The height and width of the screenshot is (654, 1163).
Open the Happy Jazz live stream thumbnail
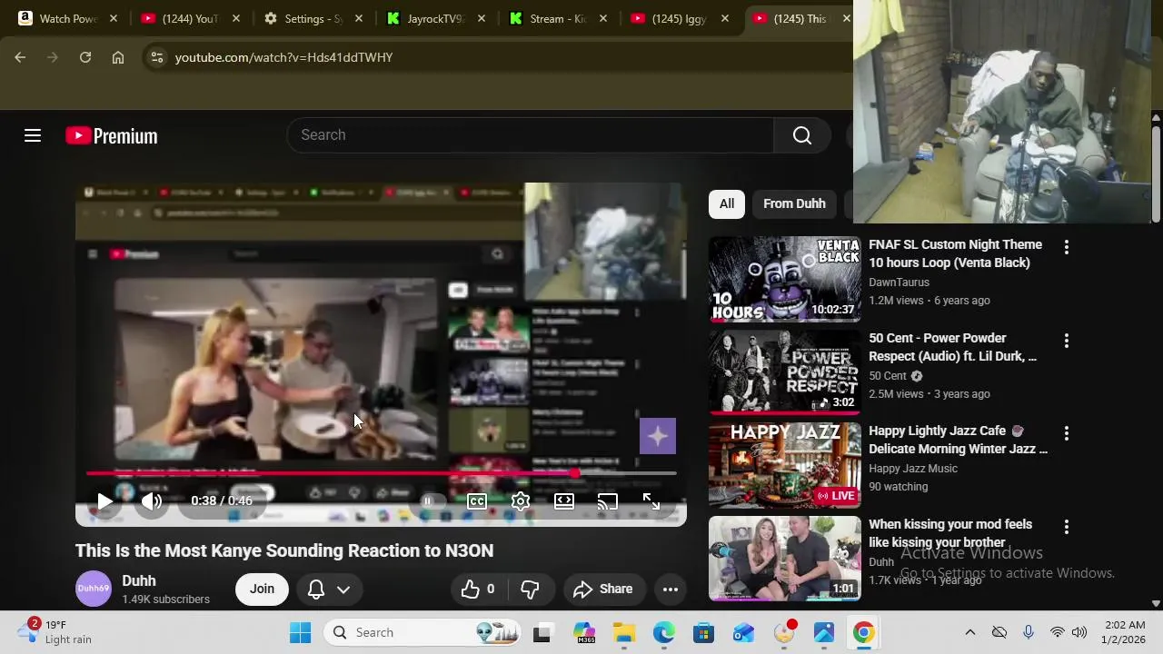click(x=785, y=465)
